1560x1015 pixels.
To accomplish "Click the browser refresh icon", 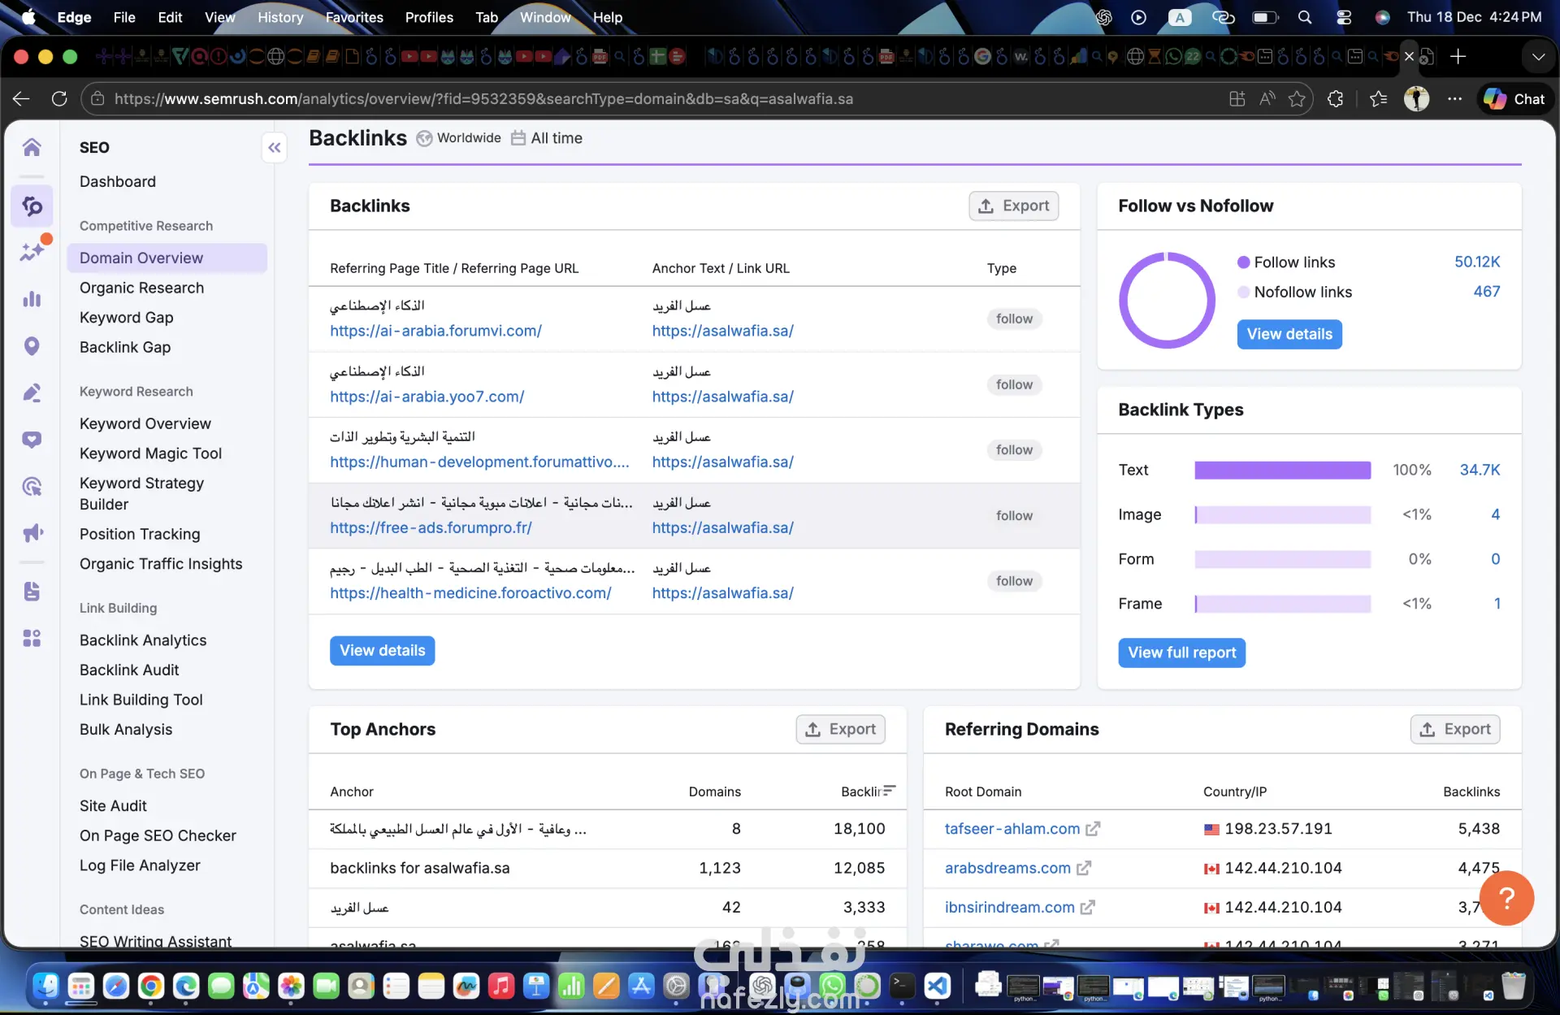I will click(59, 99).
